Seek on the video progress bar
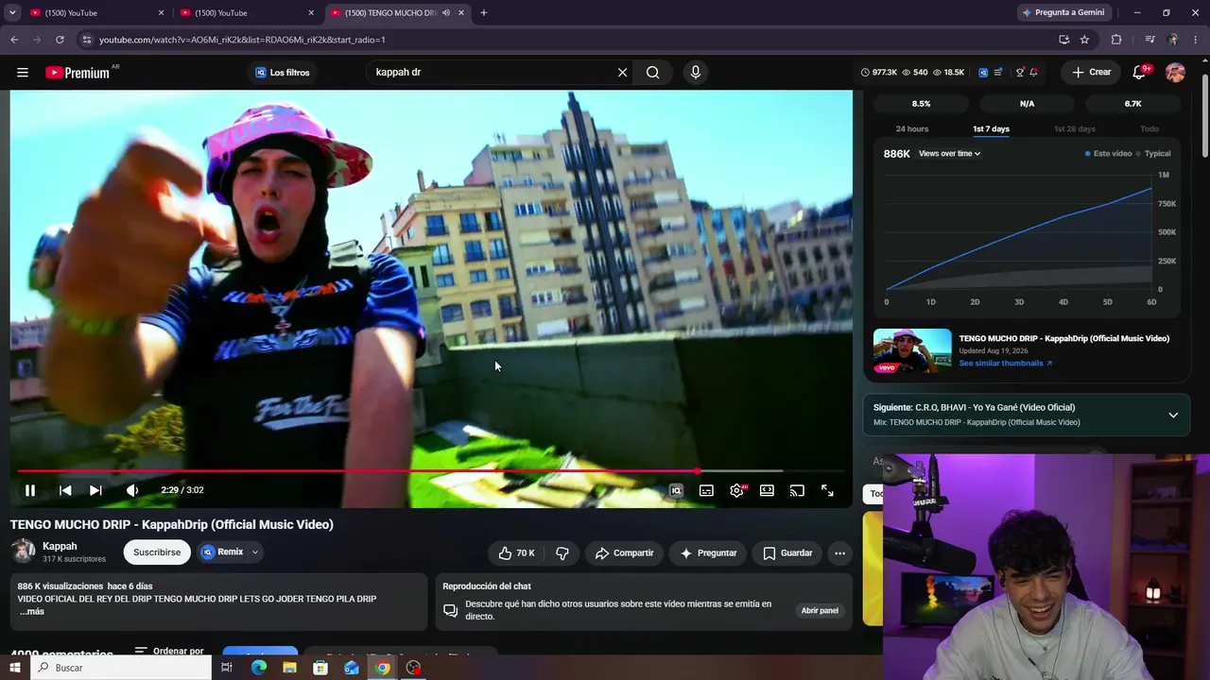The image size is (1210, 680). point(431,470)
